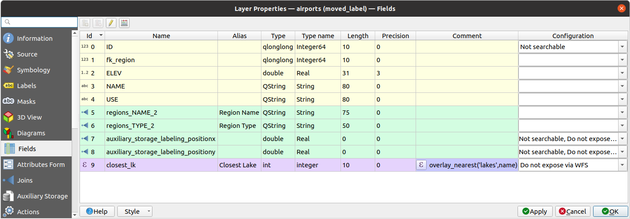Click the expression button for closest_lk
The height and width of the screenshot is (219, 630).
[x=421, y=165]
